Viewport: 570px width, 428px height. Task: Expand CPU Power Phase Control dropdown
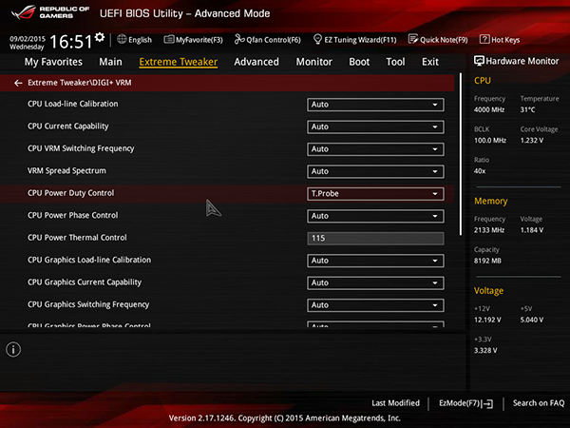[375, 216]
